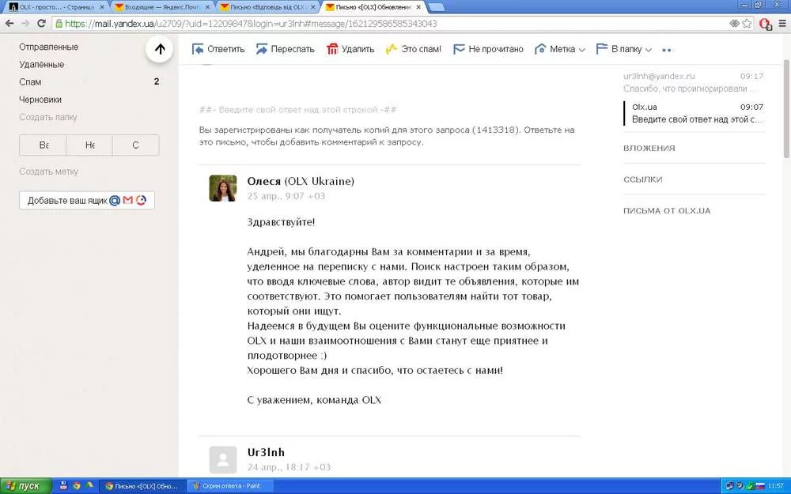
Task: Click the 'С' label filter button
Action: 136,145
